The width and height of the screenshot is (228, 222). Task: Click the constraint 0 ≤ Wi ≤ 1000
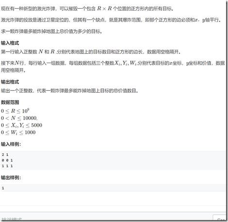click(x=18, y=132)
